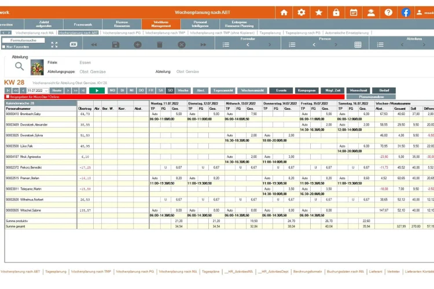The width and height of the screenshot is (434, 289).
Task: Toggle the MI day button
Action: (132, 90)
